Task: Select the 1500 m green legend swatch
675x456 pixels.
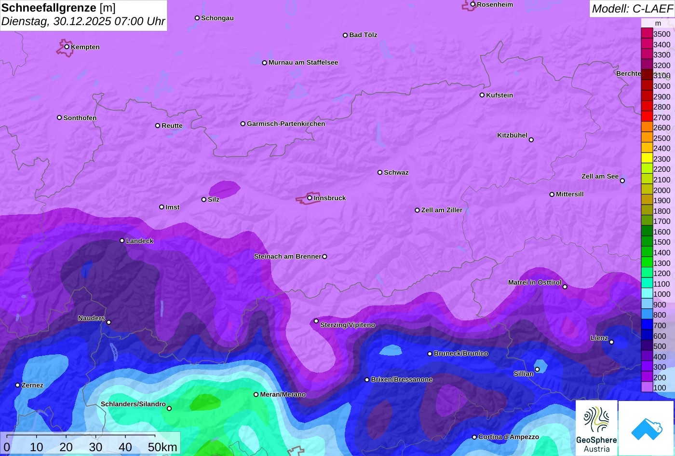Action: 647,241
